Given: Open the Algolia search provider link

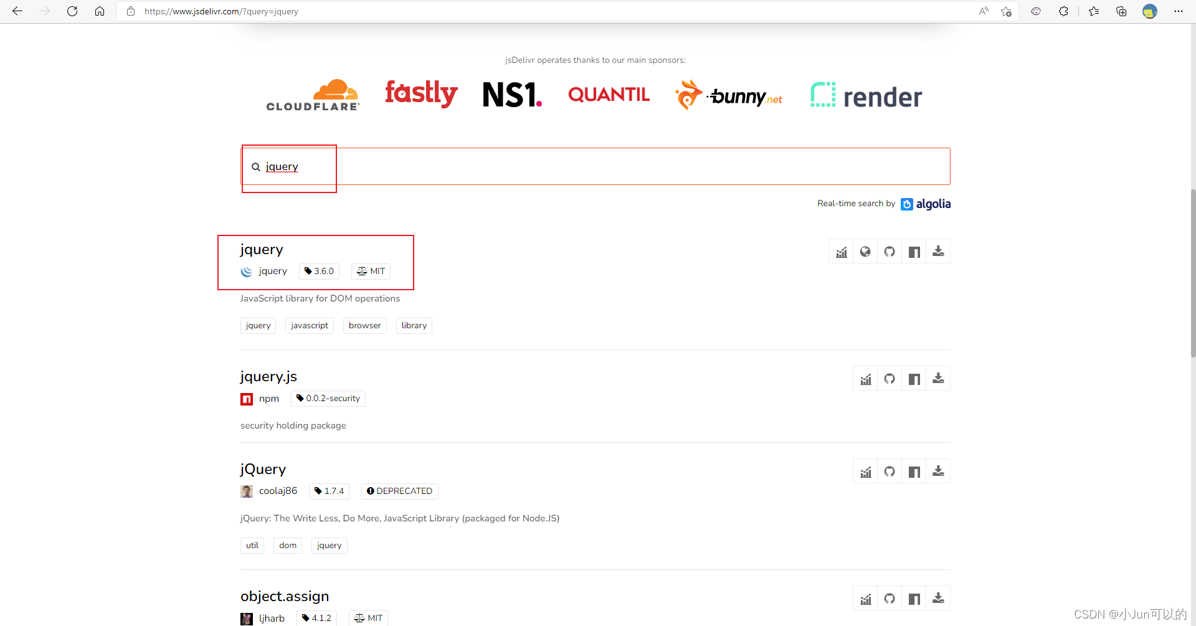Looking at the screenshot, I should [x=926, y=204].
